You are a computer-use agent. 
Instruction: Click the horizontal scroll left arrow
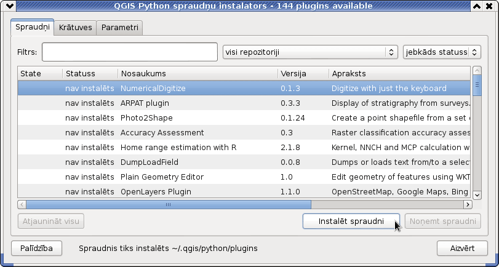(x=22, y=204)
